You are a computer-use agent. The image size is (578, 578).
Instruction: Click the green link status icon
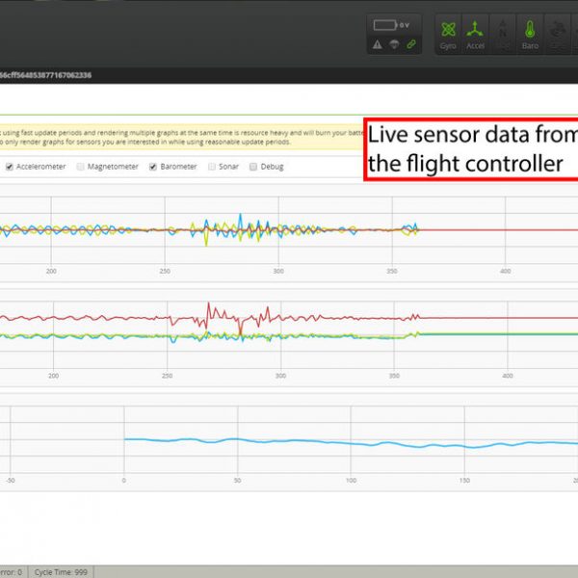411,44
